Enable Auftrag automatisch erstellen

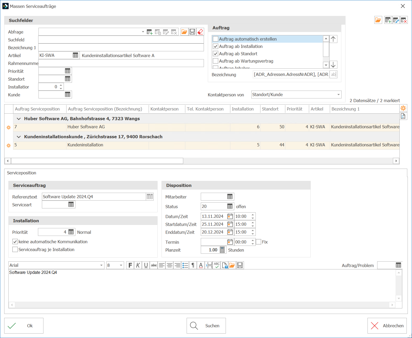(x=216, y=39)
